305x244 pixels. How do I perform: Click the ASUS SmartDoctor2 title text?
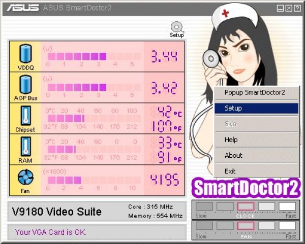pyautogui.click(x=77, y=8)
